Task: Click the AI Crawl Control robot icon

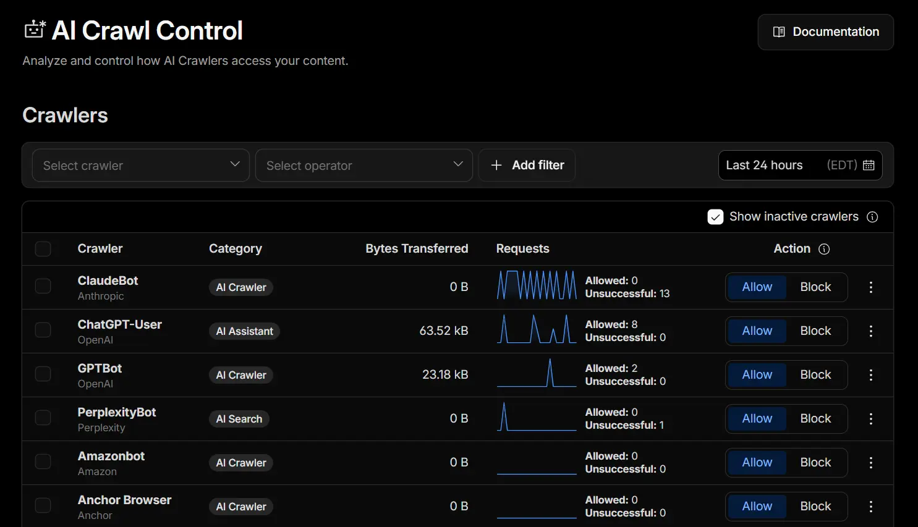Action: (35, 30)
